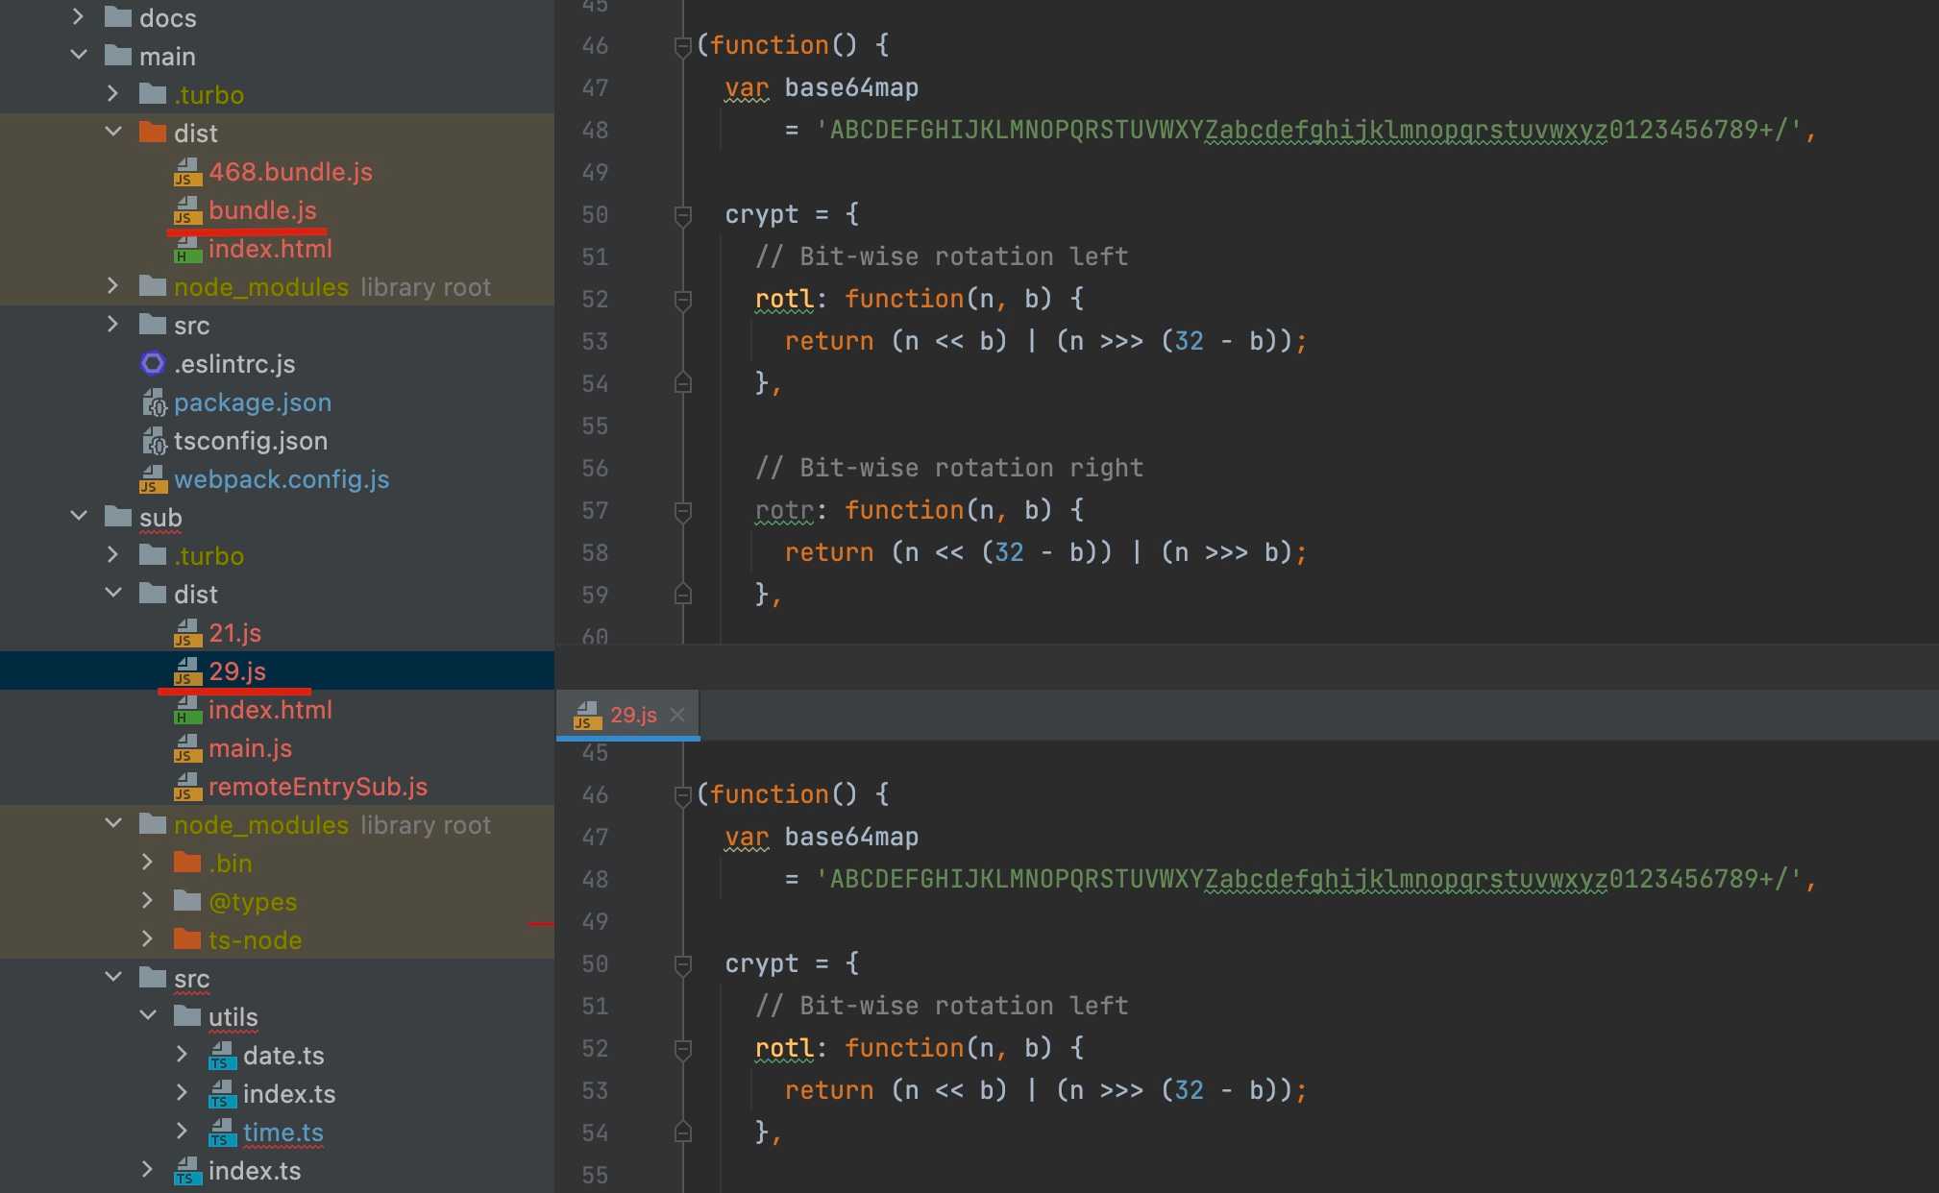Open the .eslintrc.js config file

point(234,364)
